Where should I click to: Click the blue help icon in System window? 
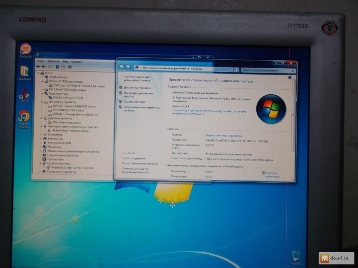click(290, 78)
